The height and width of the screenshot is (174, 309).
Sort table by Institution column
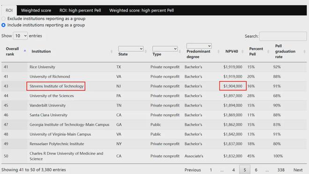[41, 51]
